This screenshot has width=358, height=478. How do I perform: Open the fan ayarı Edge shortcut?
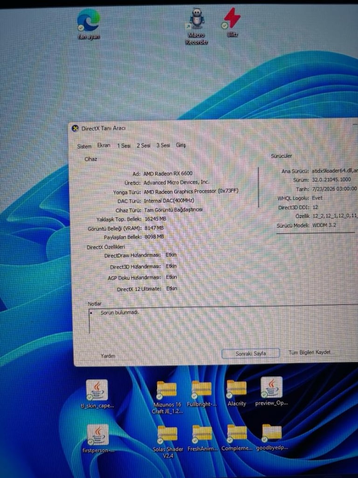pos(89,23)
